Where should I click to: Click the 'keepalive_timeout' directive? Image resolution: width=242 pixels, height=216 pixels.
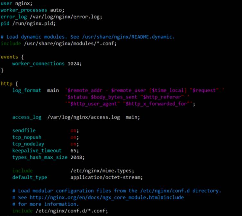(x=37, y=151)
